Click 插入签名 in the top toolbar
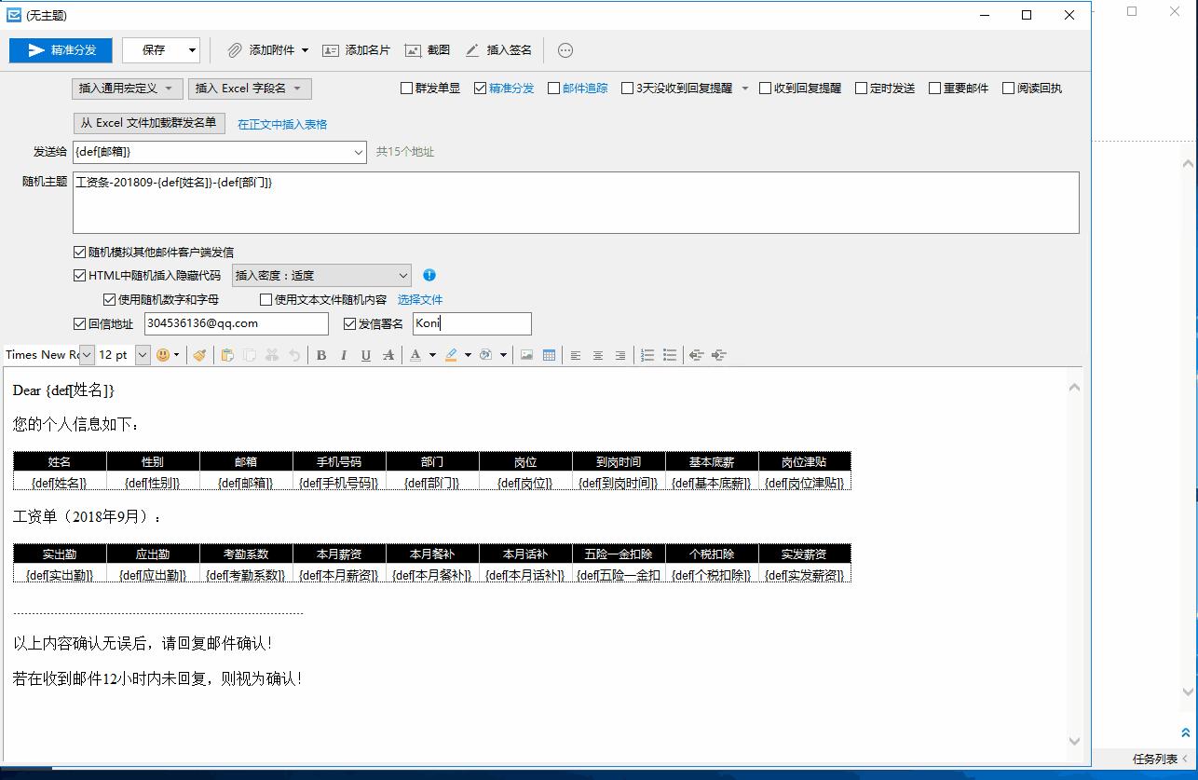Viewport: 1198px width, 780px height. (x=498, y=50)
